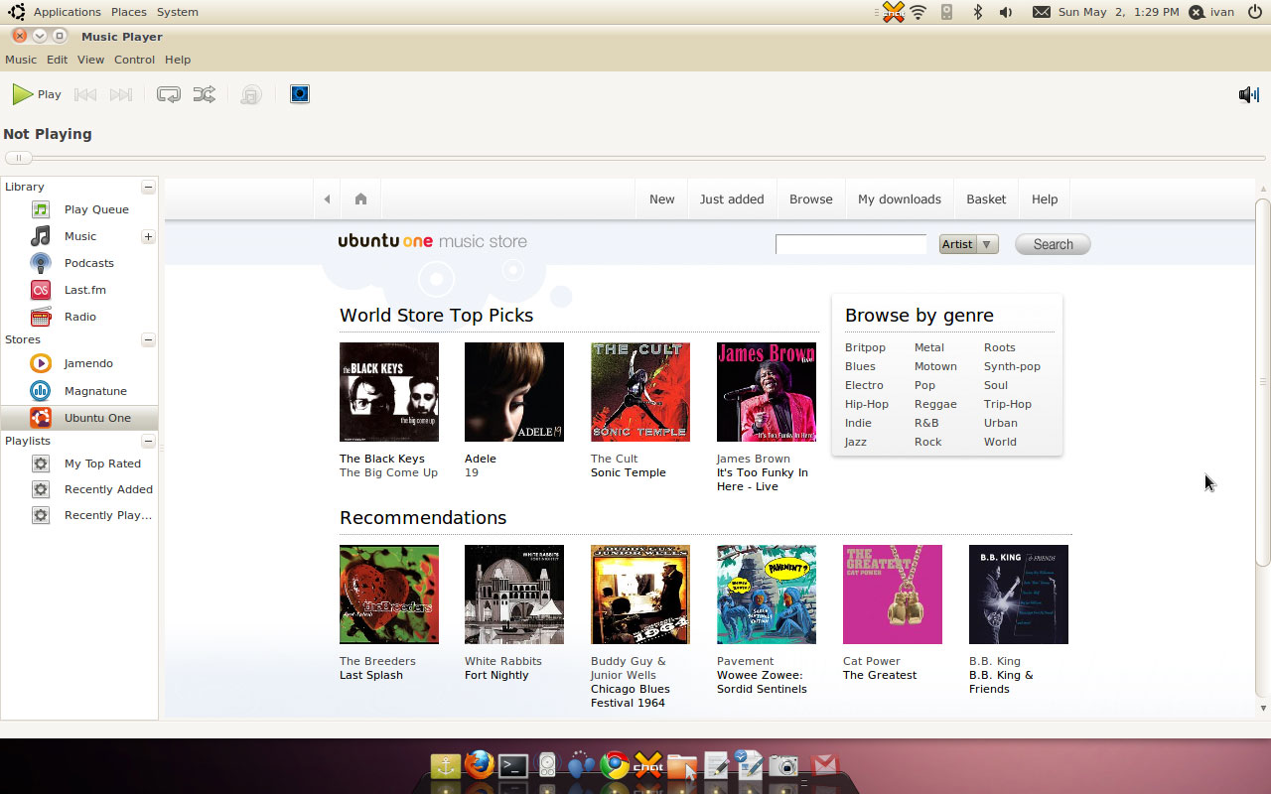Open the Magnatune store icon

pyautogui.click(x=41, y=391)
